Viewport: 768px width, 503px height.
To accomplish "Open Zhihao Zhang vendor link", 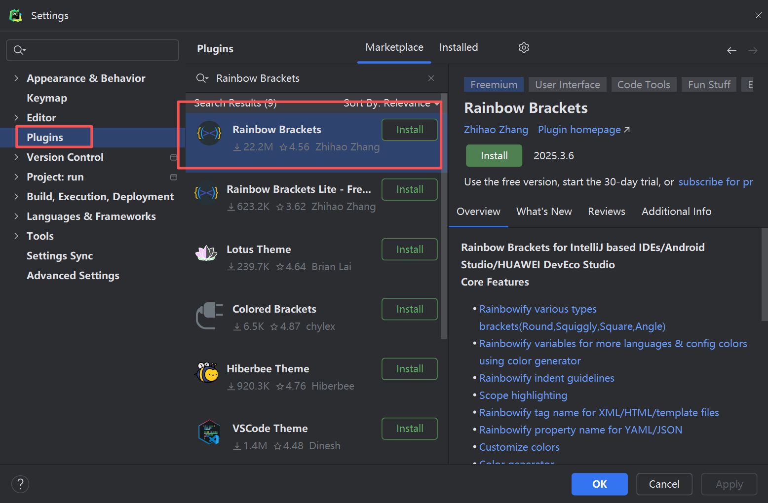I will pos(496,130).
